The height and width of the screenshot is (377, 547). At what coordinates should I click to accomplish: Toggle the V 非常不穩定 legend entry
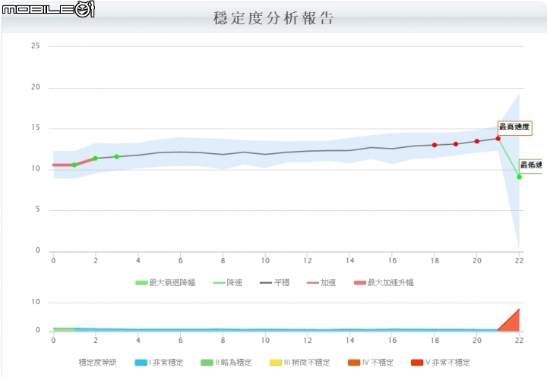coord(441,363)
